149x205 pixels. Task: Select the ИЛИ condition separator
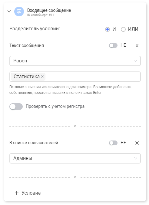point(123,29)
